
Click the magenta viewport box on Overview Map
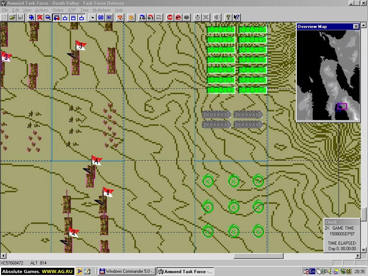(x=342, y=106)
